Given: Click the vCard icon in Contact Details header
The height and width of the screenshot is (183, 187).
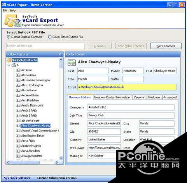Looking at the screenshot, I should 72,62.
